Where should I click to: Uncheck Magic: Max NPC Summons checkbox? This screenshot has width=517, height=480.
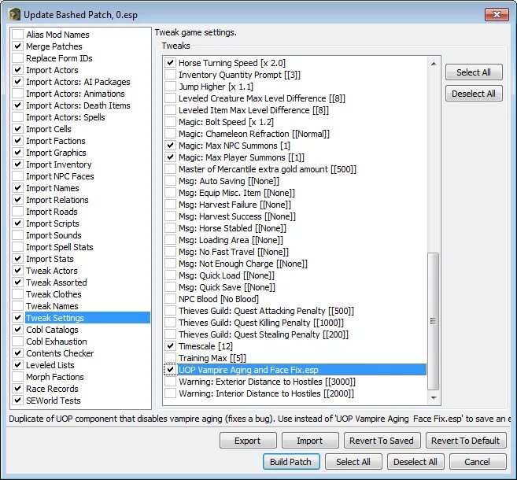click(170, 146)
